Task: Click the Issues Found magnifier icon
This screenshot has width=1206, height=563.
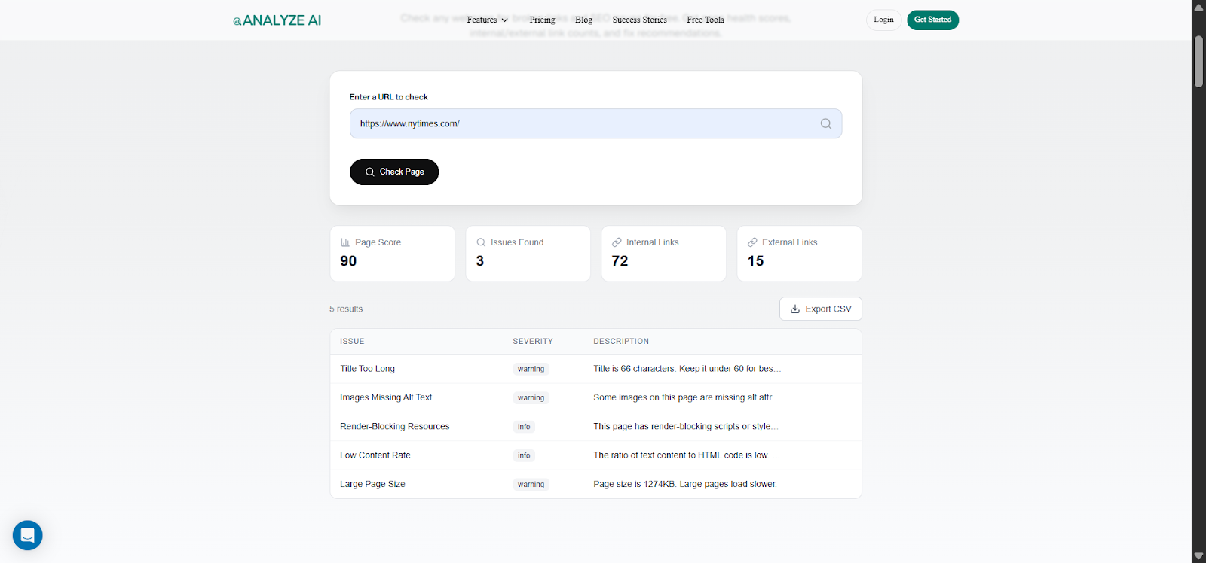Action: pyautogui.click(x=481, y=242)
